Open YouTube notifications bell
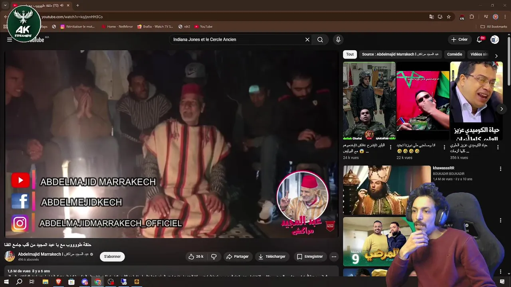 pyautogui.click(x=480, y=39)
